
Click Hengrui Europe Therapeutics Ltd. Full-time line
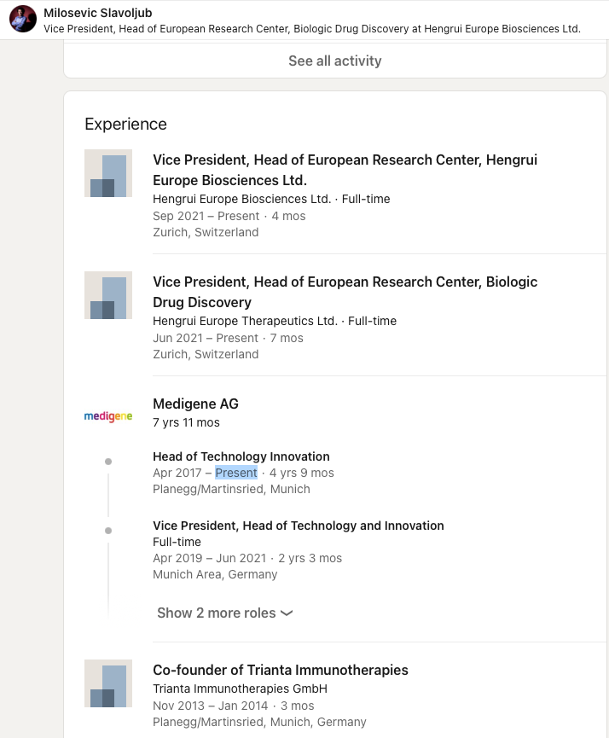pos(275,321)
